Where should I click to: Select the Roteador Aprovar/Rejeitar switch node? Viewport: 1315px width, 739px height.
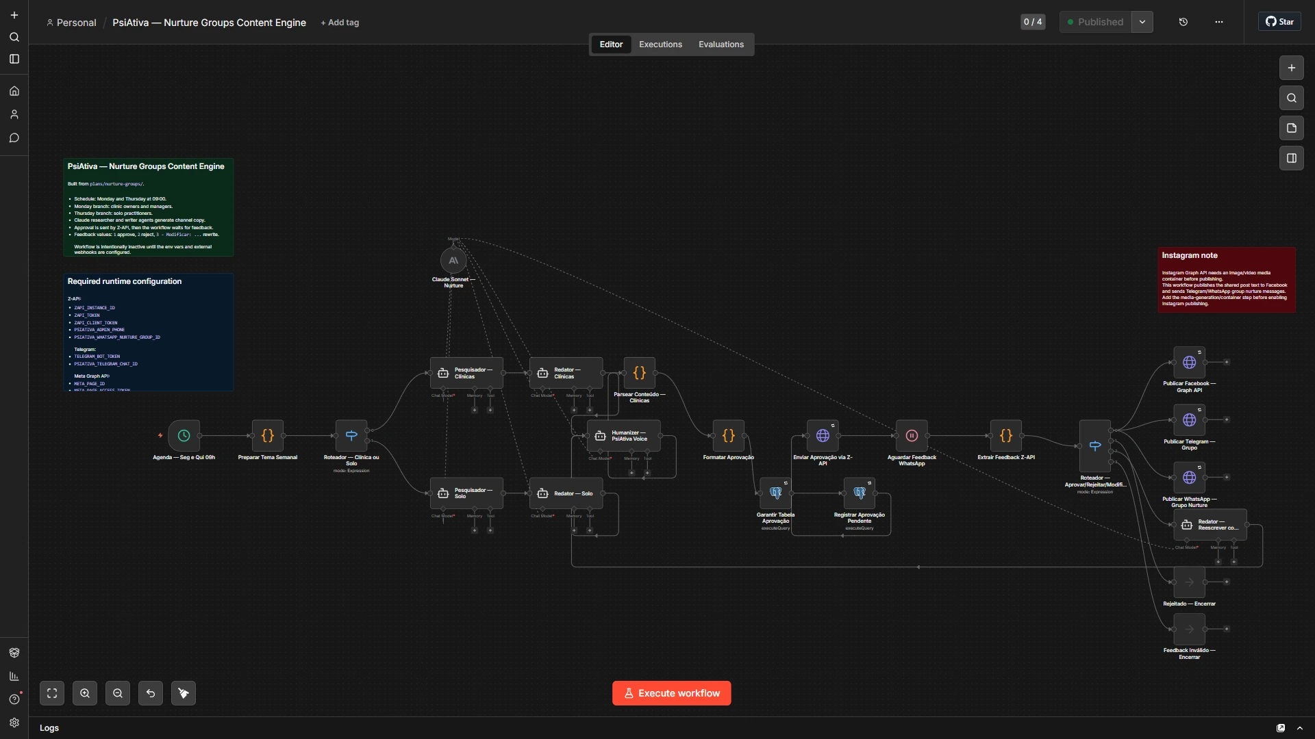pyautogui.click(x=1095, y=446)
